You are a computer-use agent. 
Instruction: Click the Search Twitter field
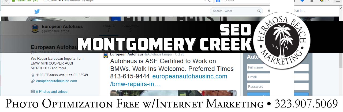(x=233, y=11)
